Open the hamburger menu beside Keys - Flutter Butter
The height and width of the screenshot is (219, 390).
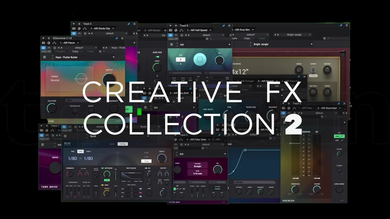(x=45, y=57)
